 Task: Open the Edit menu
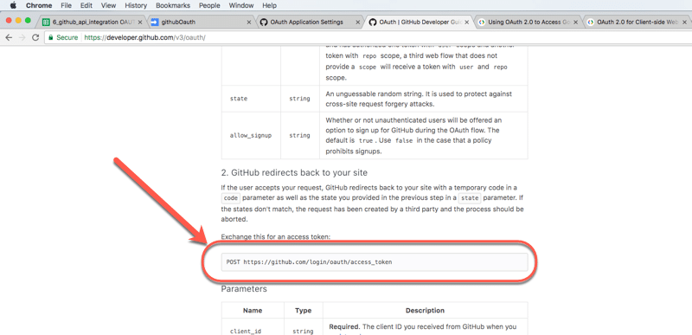(x=86, y=6)
